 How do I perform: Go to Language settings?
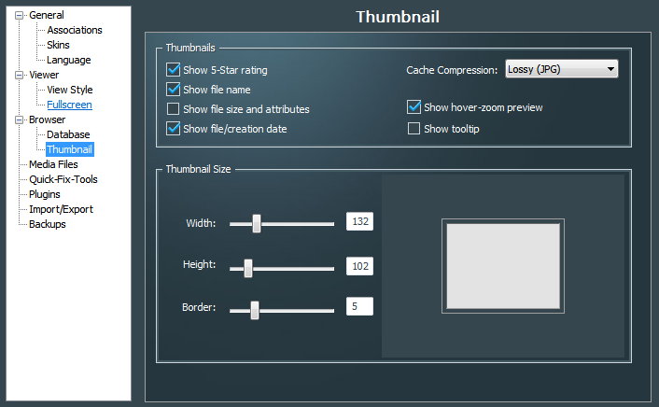pyautogui.click(x=69, y=60)
